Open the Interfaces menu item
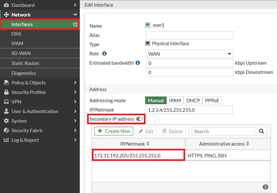Viewport: 277px width, 193px height. point(40,24)
